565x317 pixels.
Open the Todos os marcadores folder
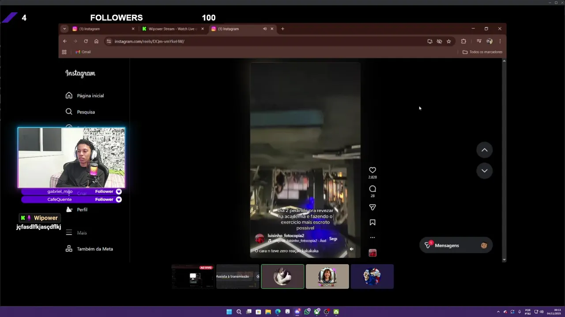click(x=482, y=52)
